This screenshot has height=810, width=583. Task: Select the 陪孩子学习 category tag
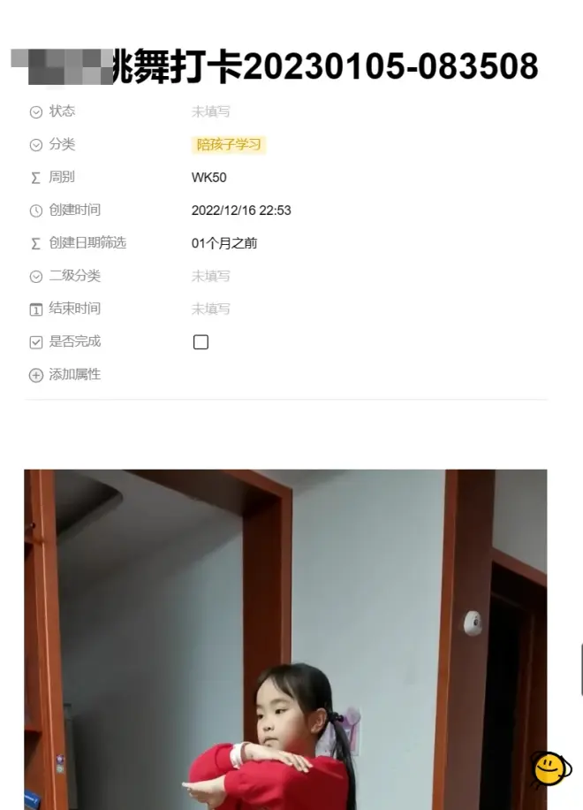pyautogui.click(x=229, y=145)
